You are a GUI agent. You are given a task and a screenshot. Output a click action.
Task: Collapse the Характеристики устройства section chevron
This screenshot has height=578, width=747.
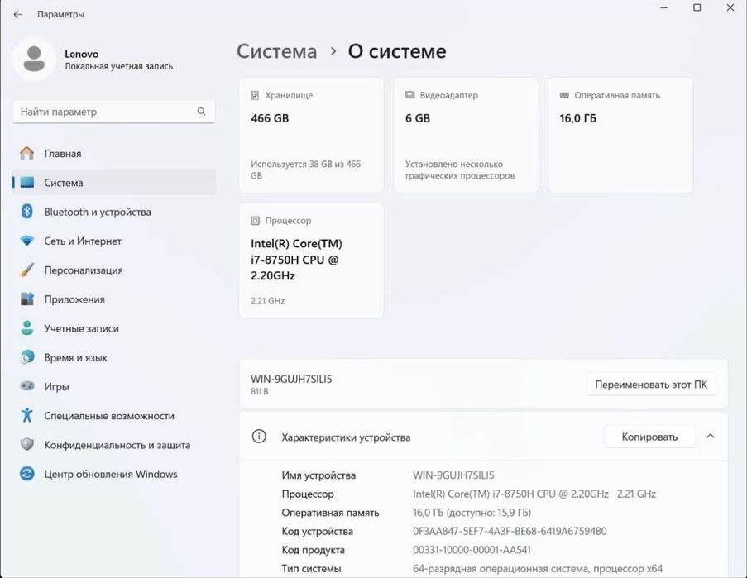tap(711, 436)
